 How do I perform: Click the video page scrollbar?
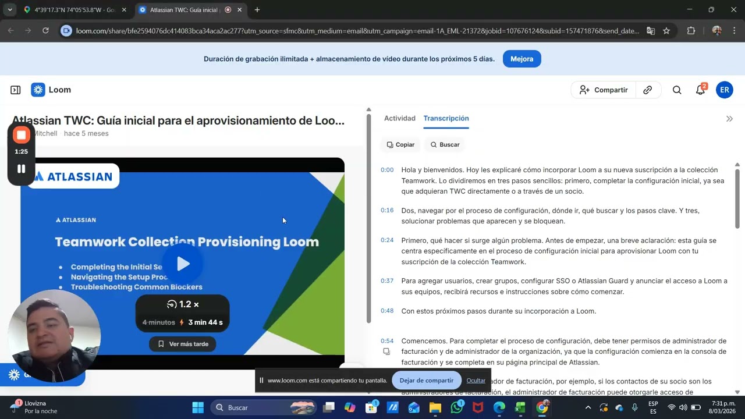point(368,218)
